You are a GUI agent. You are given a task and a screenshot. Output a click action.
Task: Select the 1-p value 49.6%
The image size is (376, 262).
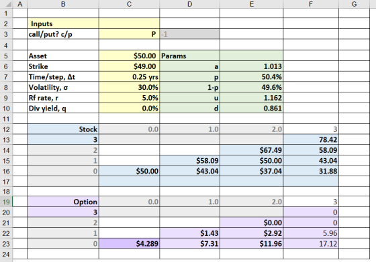251,87
